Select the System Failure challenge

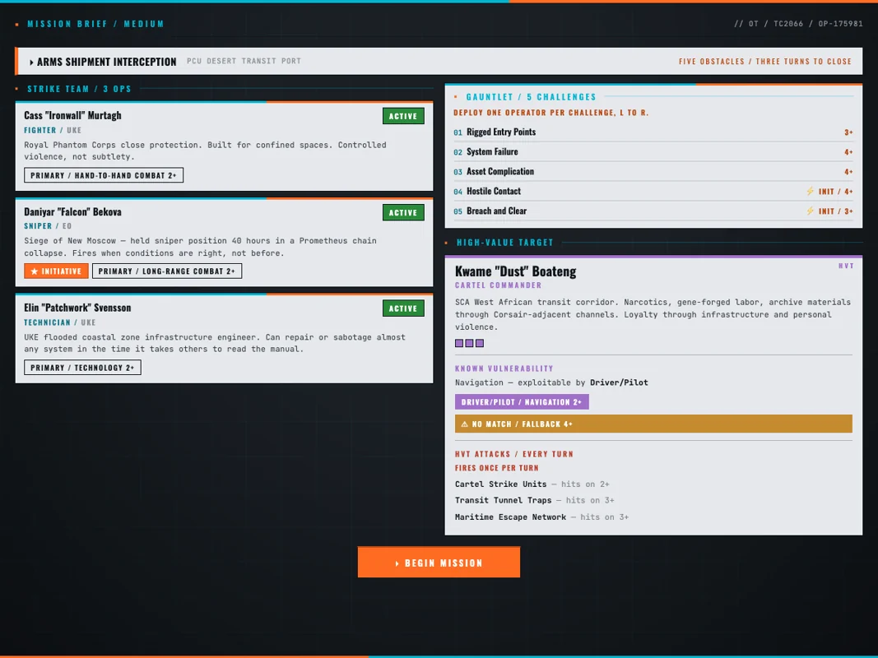click(653, 151)
